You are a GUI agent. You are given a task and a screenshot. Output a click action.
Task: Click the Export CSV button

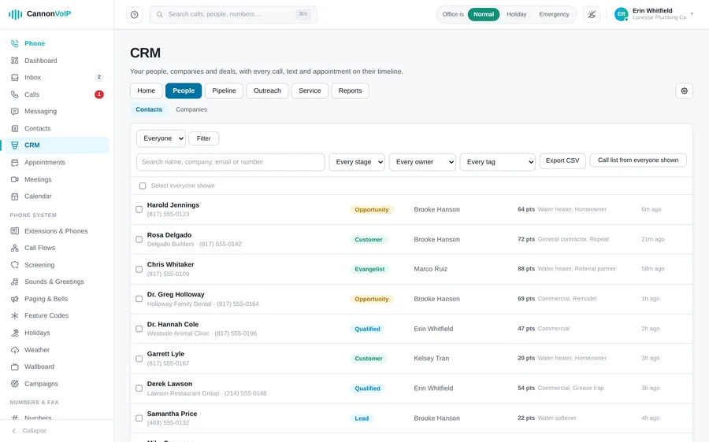coord(562,160)
